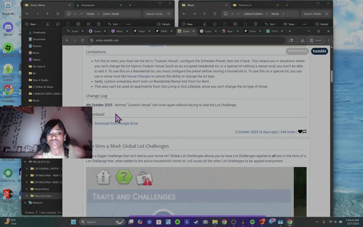Viewport: 363px width, 227px height.
Task: Click Share icon in Zerbu Mods toolbar
Action: tap(89, 24)
